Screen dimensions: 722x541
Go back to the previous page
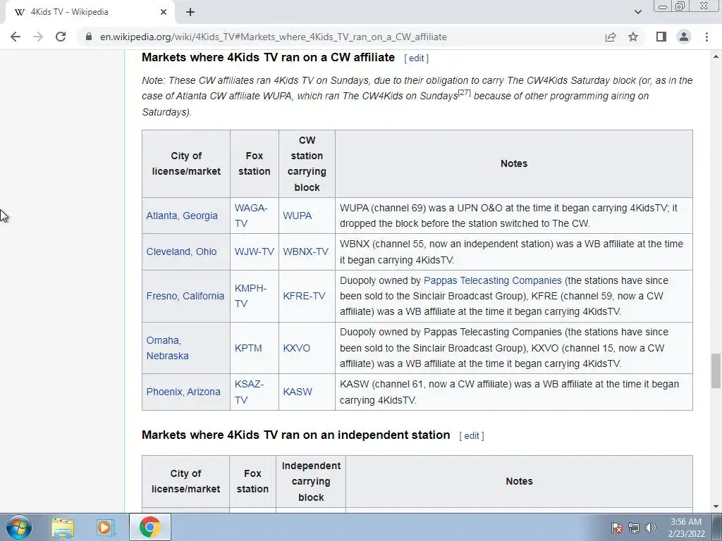click(16, 37)
